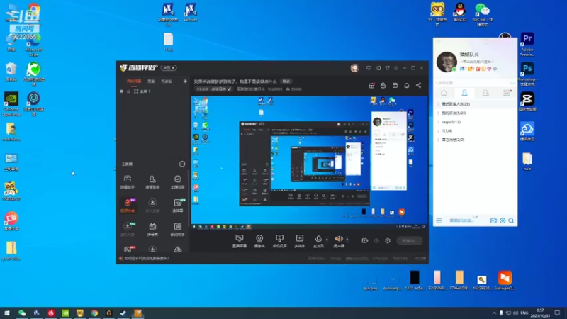Open WeChat from the taskbar
567x319 pixels.
click(x=22, y=313)
